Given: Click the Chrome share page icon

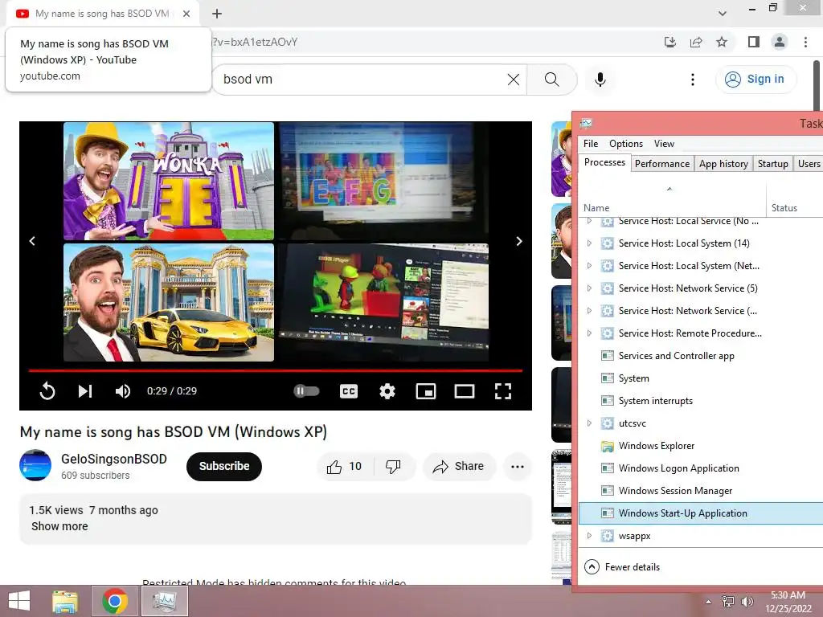Looking at the screenshot, I should (x=696, y=42).
